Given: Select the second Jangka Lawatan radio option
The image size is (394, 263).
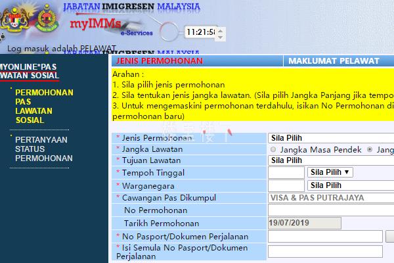Looking at the screenshot, I should click(371, 150).
